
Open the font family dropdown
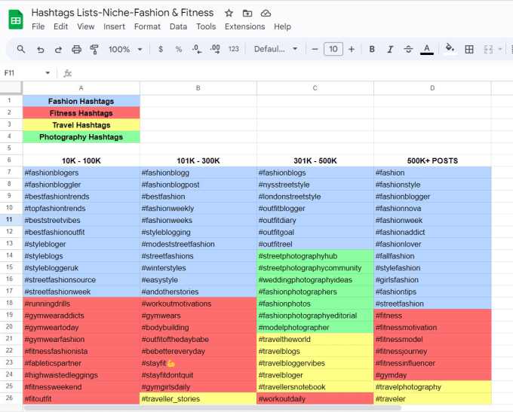click(275, 50)
